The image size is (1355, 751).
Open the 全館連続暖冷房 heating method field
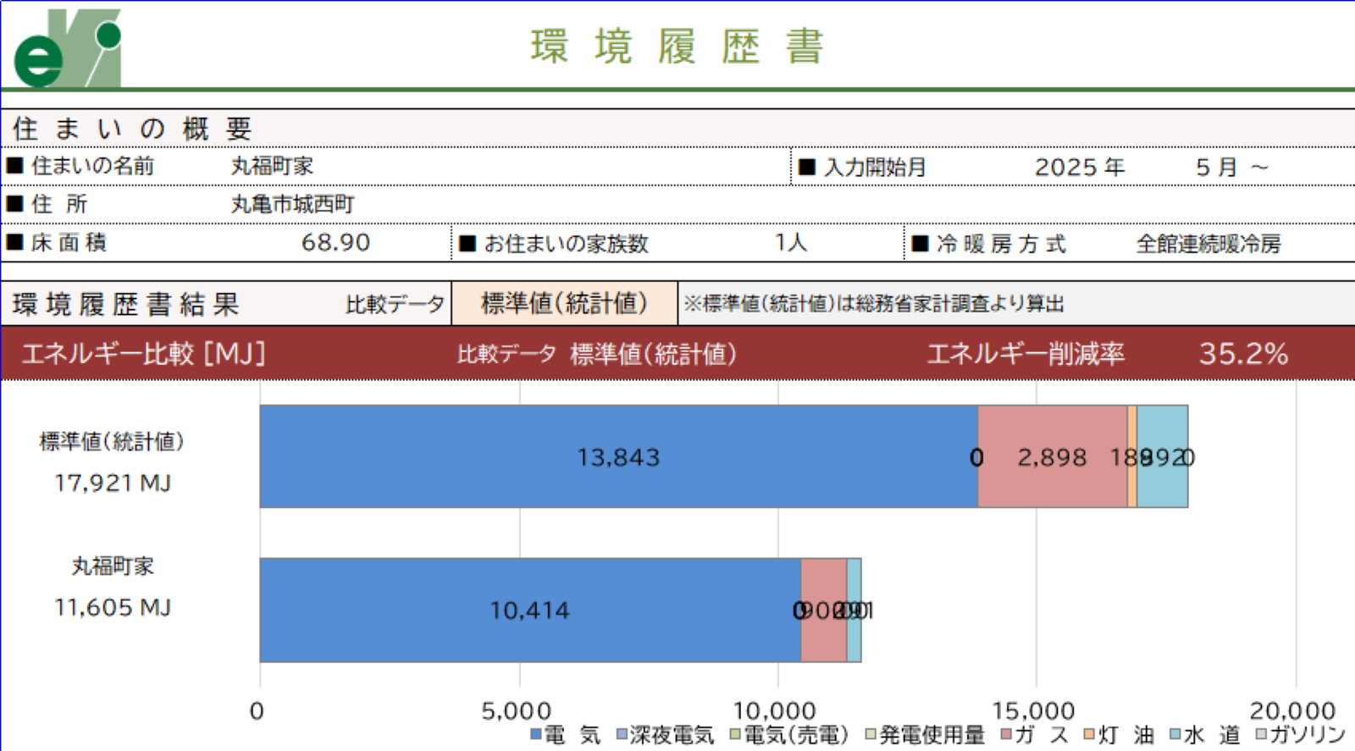click(x=1208, y=244)
